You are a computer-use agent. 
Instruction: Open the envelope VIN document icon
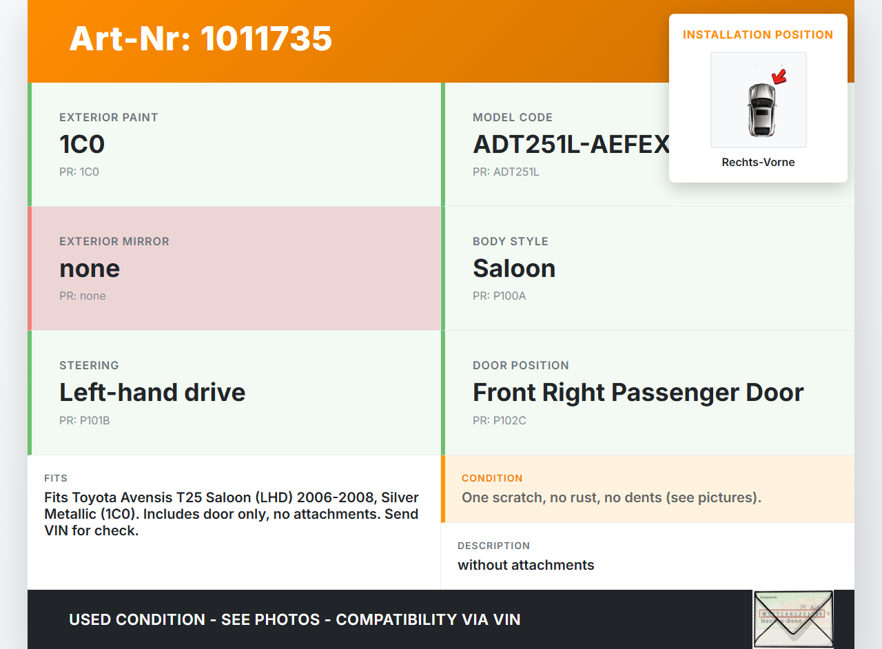click(x=792, y=619)
